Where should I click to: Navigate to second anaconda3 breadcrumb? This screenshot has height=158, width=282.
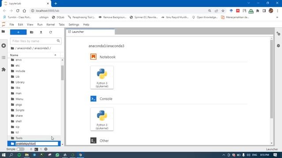point(41,48)
